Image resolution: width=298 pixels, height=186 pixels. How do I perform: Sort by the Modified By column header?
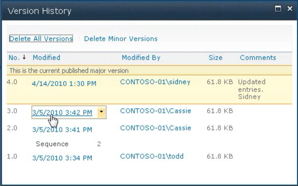[141, 57]
